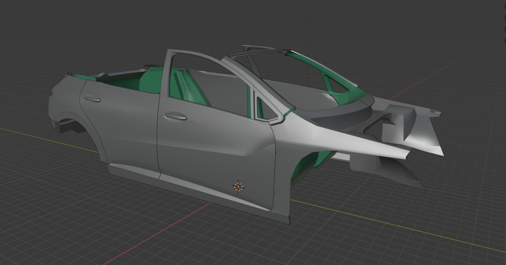Image resolution: width=506 pixels, height=265 pixels.
Task: Select the rear door handle
Action: pyautogui.click(x=92, y=99)
